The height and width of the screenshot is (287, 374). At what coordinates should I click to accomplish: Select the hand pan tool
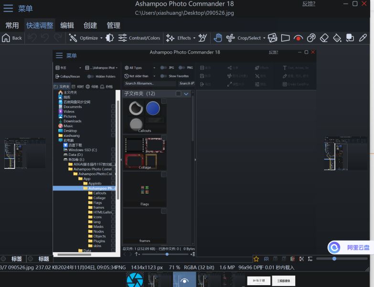pos(217,38)
